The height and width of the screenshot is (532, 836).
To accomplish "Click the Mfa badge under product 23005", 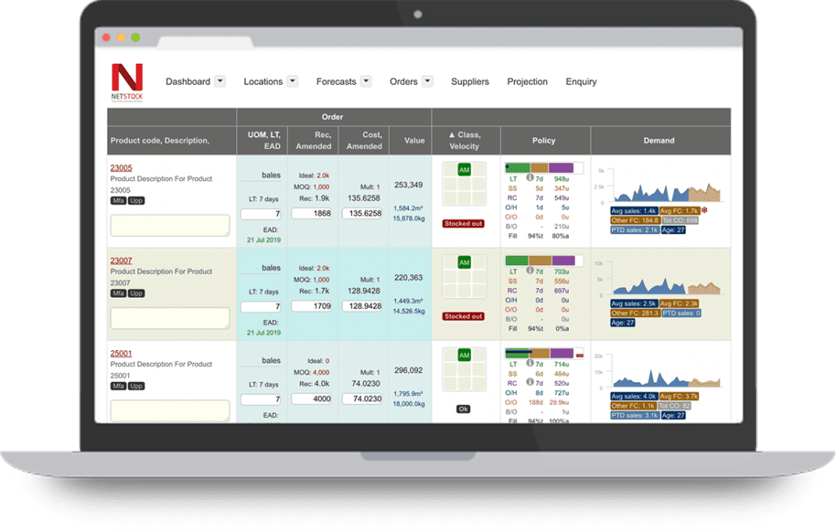I will [118, 199].
